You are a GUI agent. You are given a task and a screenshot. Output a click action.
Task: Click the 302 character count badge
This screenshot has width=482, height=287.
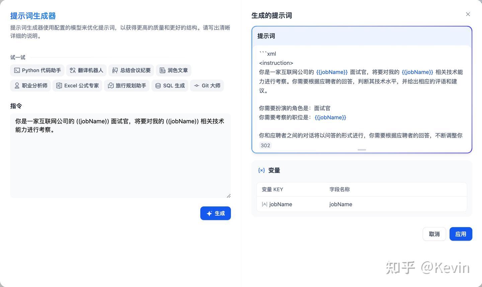click(x=265, y=146)
